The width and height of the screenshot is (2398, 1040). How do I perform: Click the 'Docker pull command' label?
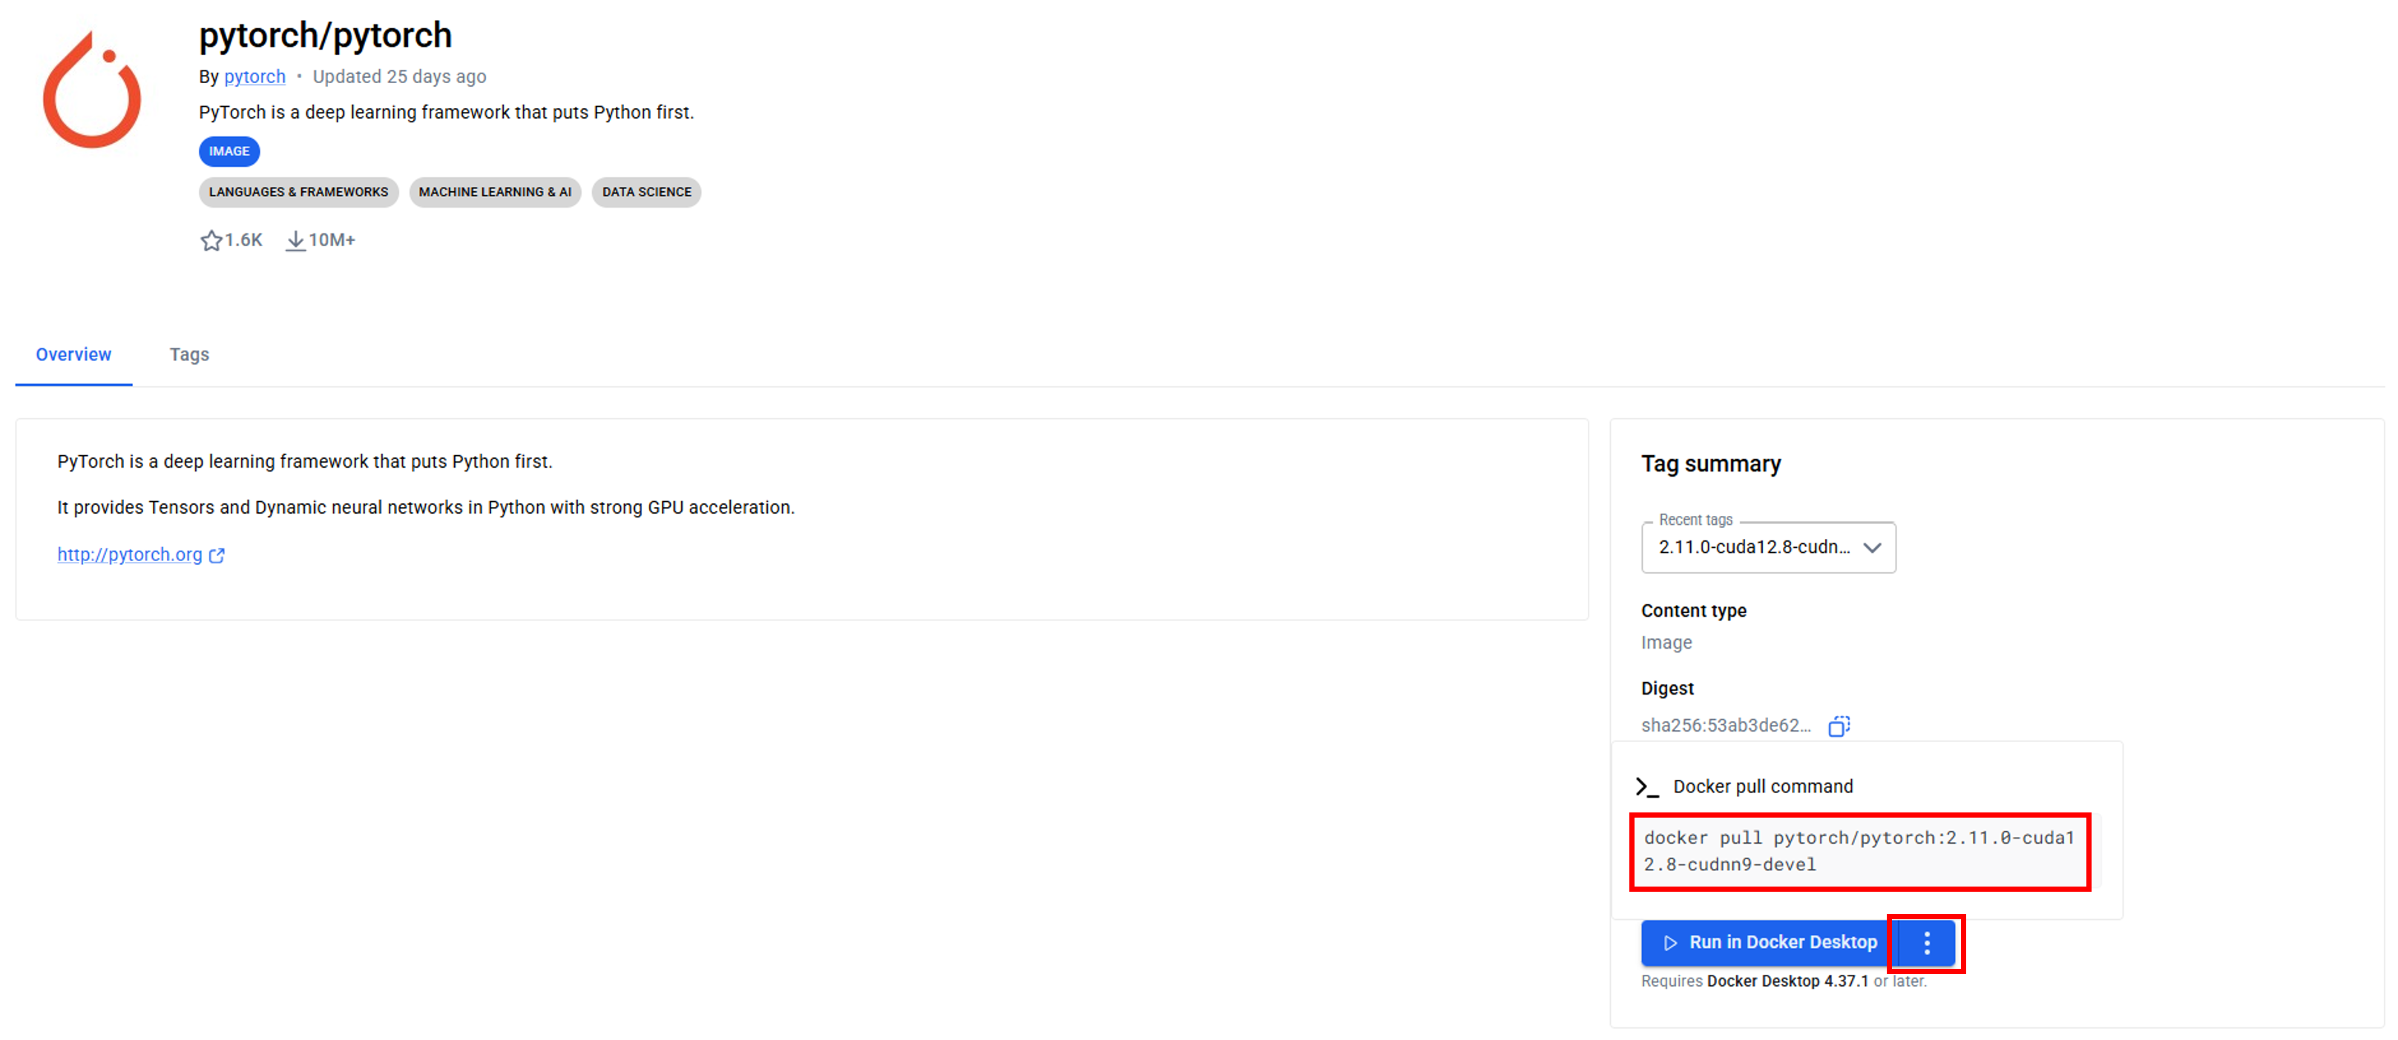pyautogui.click(x=1762, y=787)
